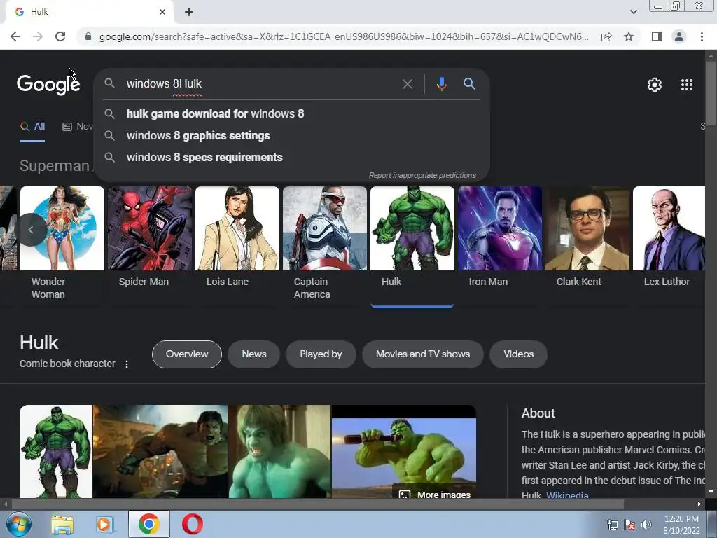Start voice search with microphone

[441, 84]
